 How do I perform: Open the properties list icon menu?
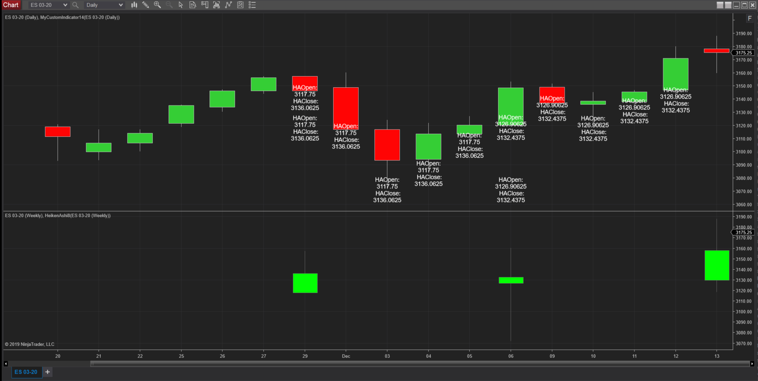click(x=252, y=5)
